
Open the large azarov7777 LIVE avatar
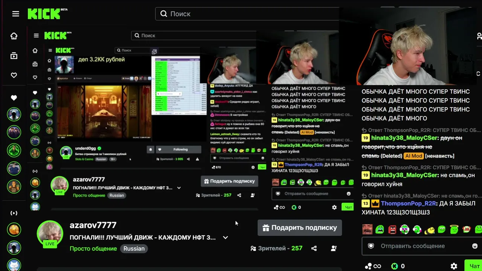pyautogui.click(x=50, y=234)
